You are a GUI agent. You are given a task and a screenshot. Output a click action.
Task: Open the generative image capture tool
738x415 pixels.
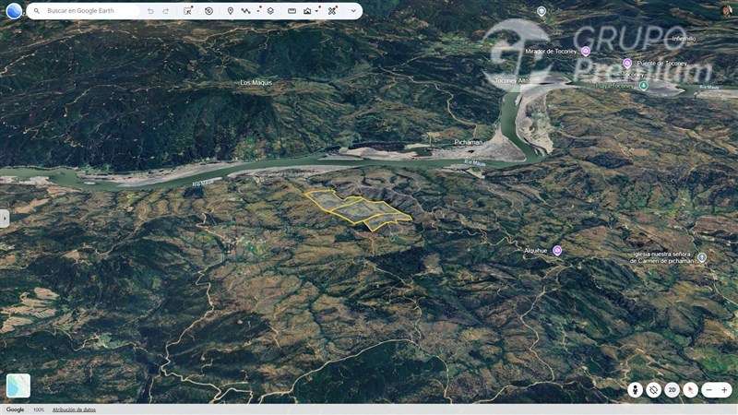(188, 11)
